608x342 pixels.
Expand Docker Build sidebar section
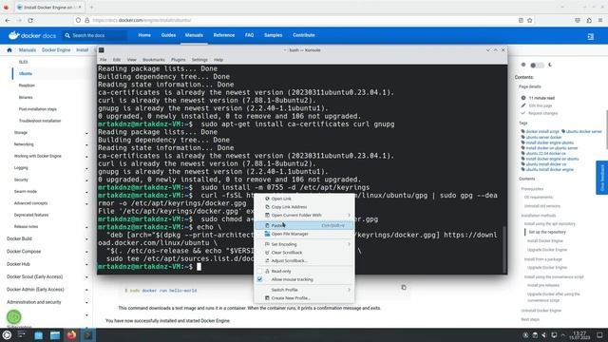86,239
